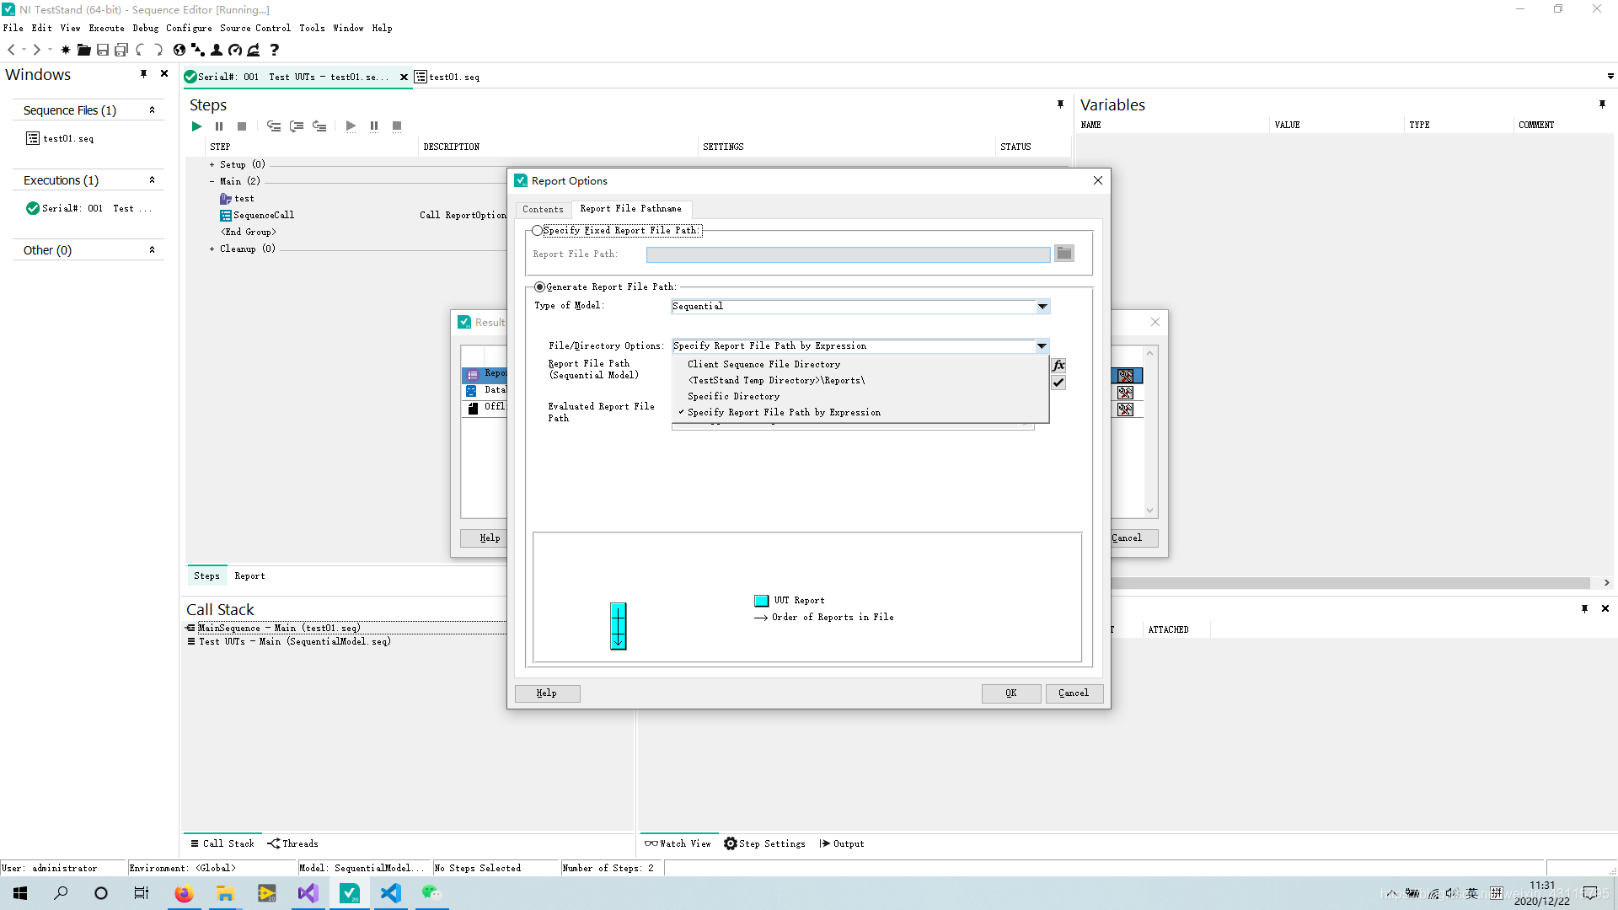Click the disabled Report File Path field
Image resolution: width=1618 pixels, height=910 pixels.
(849, 254)
